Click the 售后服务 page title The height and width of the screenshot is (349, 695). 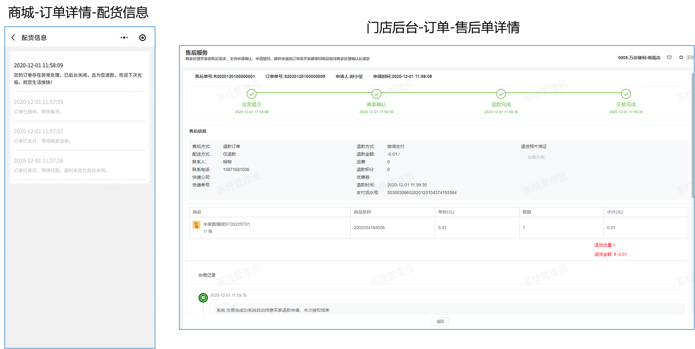197,53
